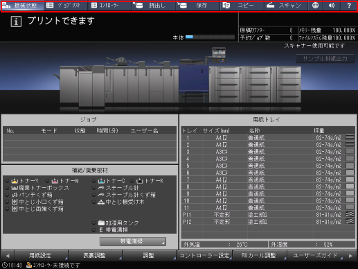Click the 加湿用タンク tank icon
The height and width of the screenshot is (269, 358).
101,223
